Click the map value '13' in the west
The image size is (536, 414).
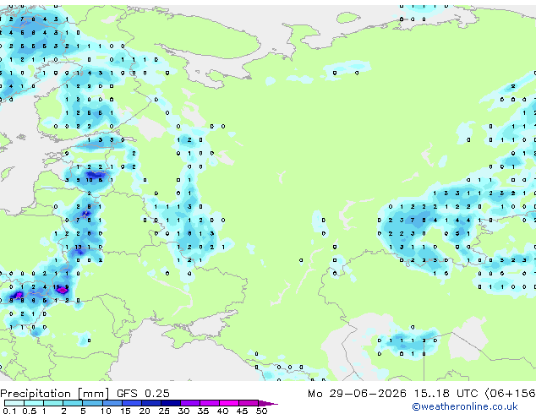(78, 247)
